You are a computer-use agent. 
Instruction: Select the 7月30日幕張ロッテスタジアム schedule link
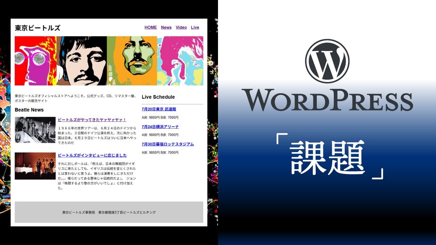click(168, 144)
